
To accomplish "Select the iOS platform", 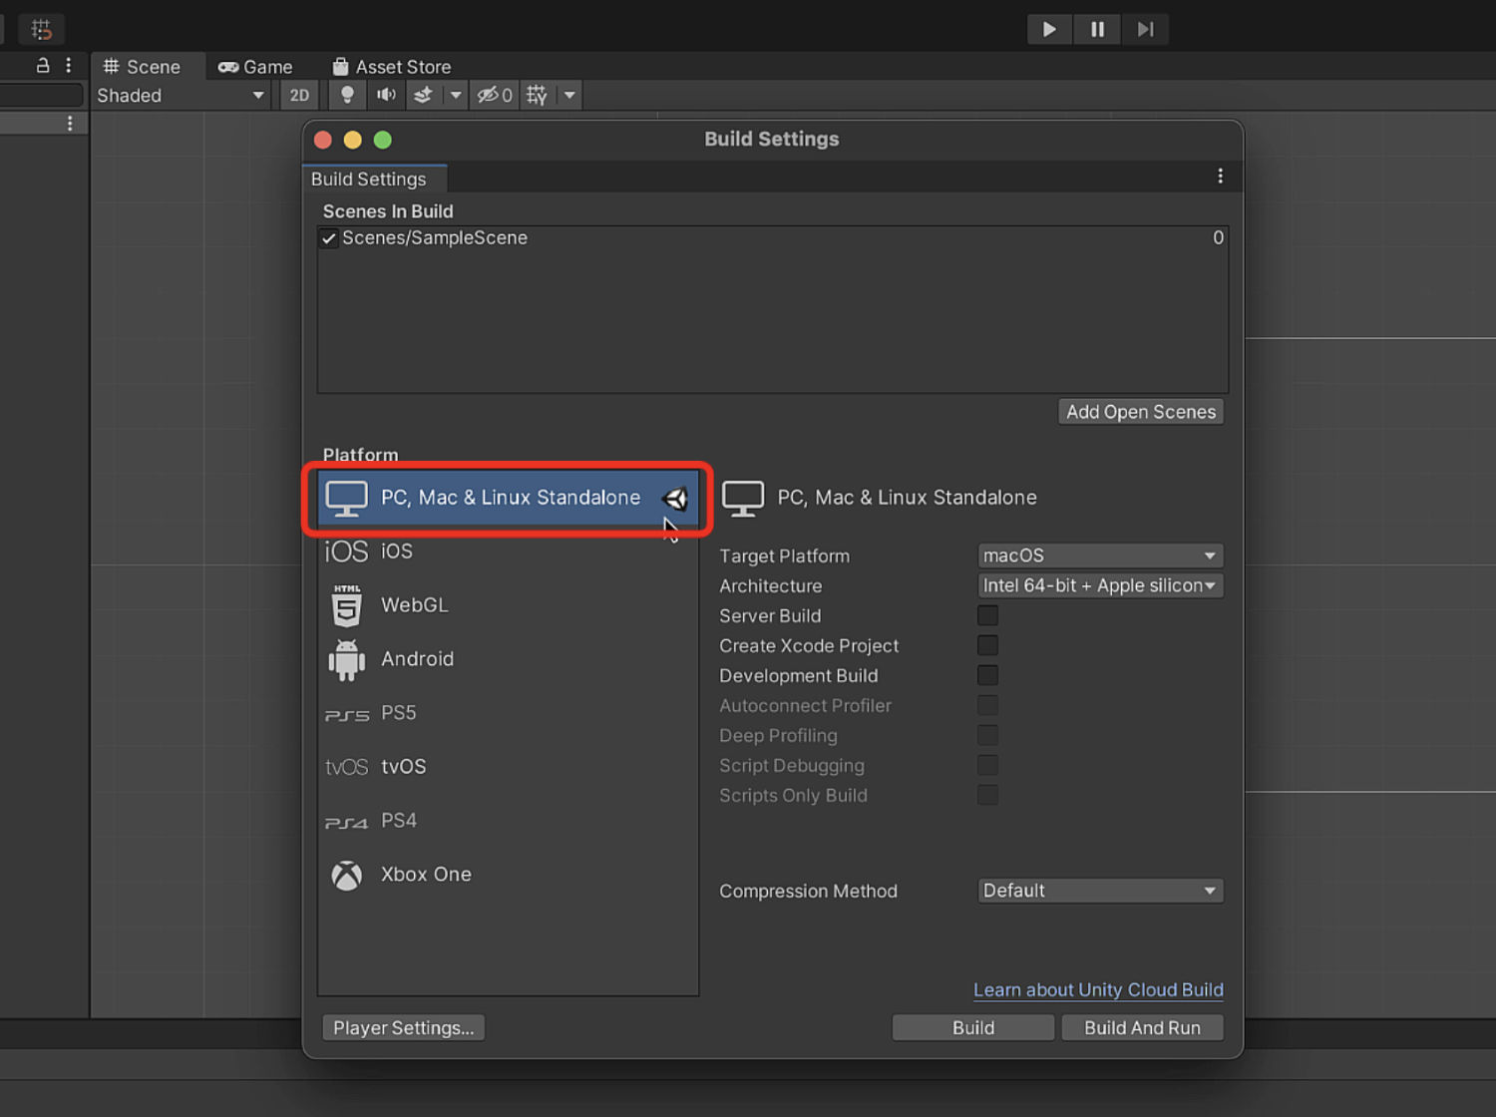I will 509,552.
